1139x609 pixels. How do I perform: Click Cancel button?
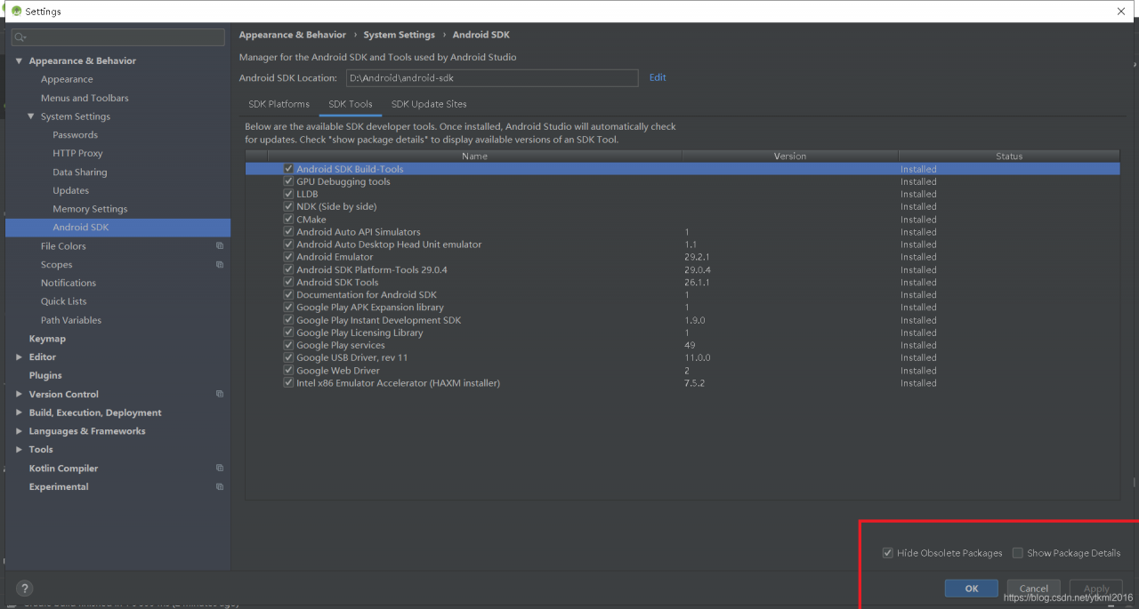(x=1033, y=589)
